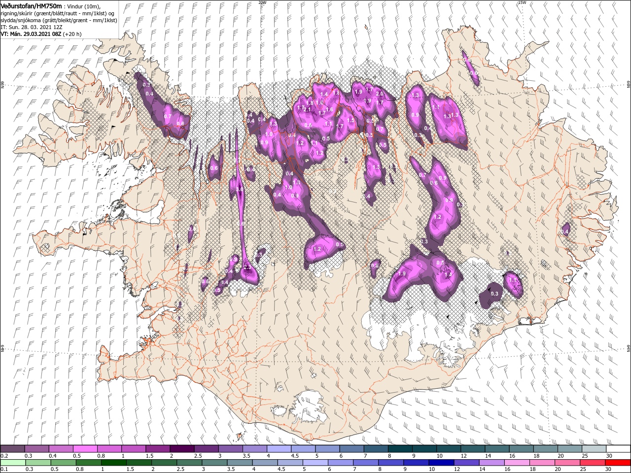Screen dimensions: 631x473
Task: Select snow-scale swatch starting at 12
Action: 472,449
